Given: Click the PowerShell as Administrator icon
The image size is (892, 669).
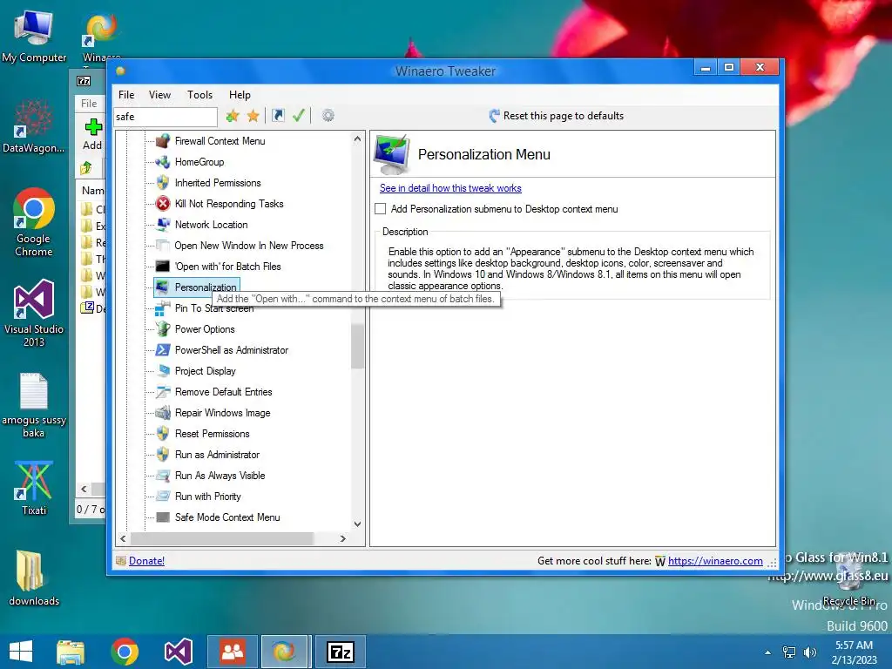Looking at the screenshot, I should tap(163, 350).
